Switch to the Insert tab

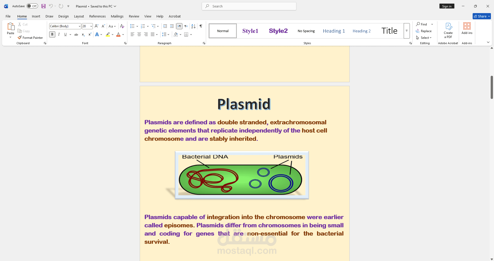36,16
